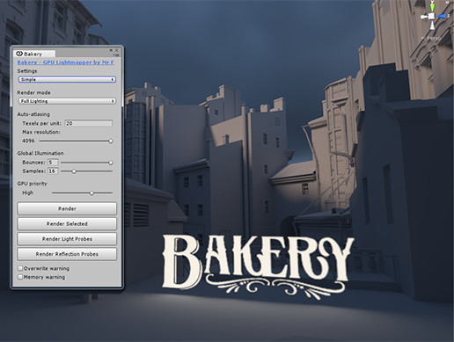Click the Render Light Probes button

[67, 239]
